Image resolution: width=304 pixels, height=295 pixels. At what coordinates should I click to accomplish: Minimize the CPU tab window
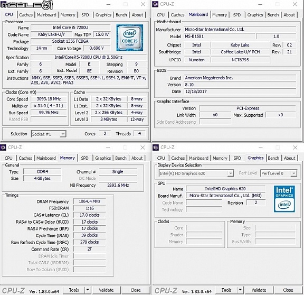pos(108,4)
